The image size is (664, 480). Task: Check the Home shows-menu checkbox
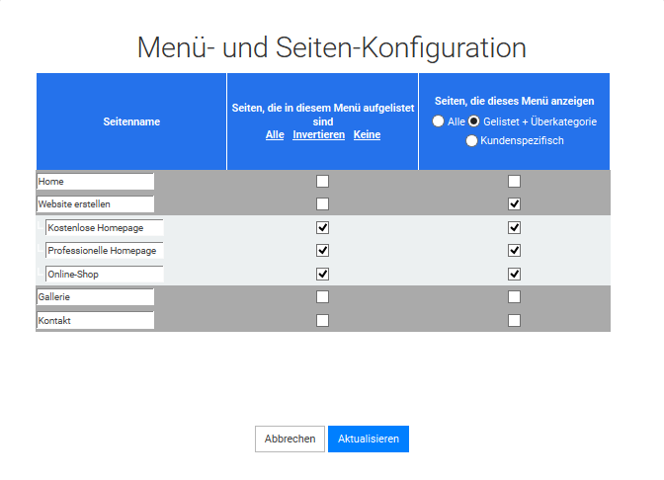tap(514, 181)
